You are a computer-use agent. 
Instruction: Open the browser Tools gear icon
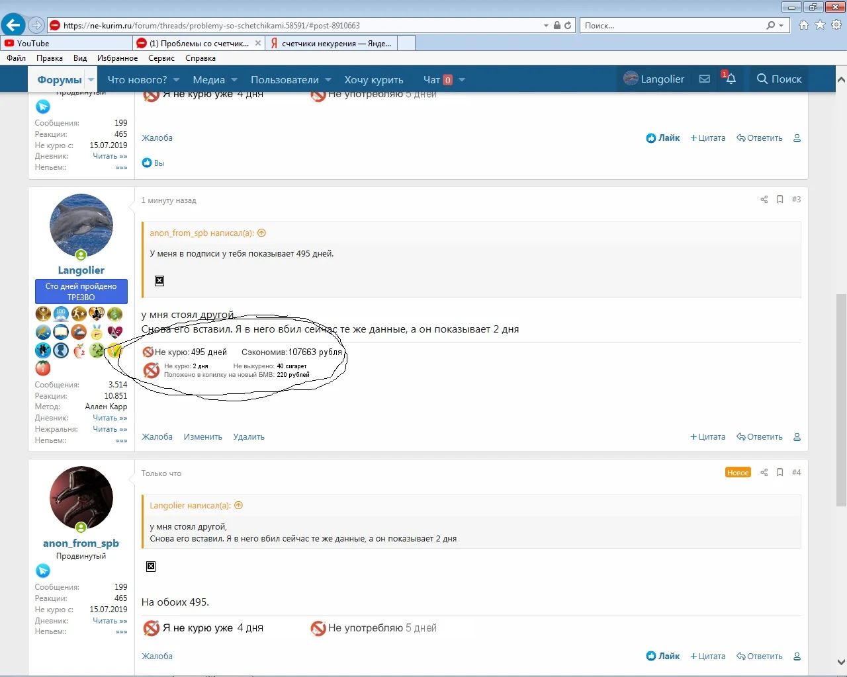click(x=836, y=25)
